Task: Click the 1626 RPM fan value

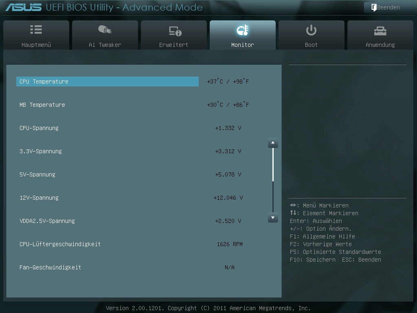Action: point(230,244)
